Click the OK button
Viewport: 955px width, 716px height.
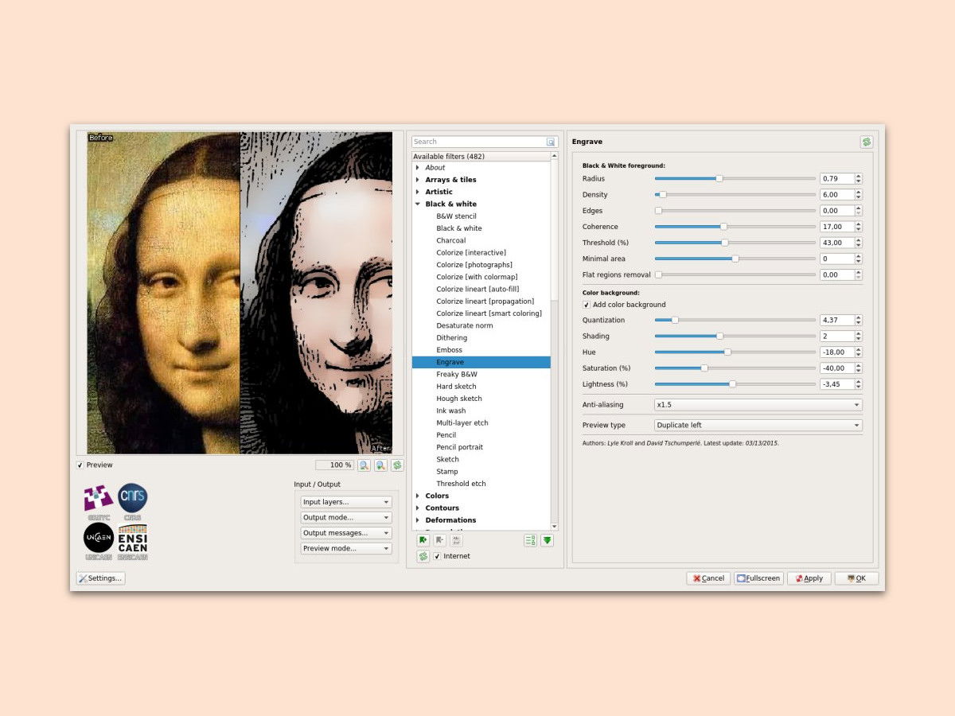(x=856, y=578)
